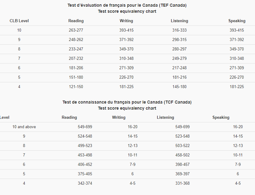Viewport: 255px width, 195px height.
Task: Select TCF Listening score 503-522
Action: [x=182, y=146]
